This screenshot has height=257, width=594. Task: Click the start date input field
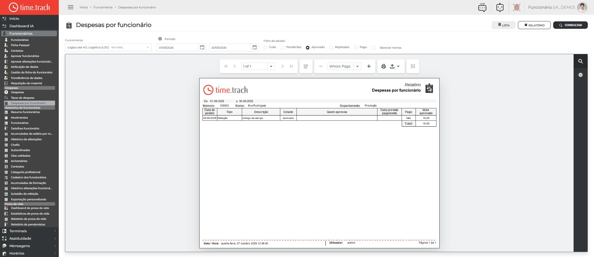click(177, 47)
